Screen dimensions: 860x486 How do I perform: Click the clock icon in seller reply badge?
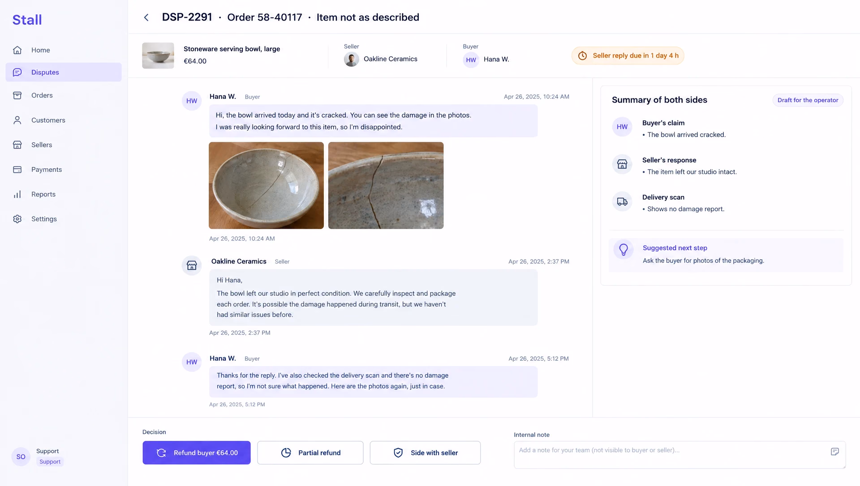click(582, 55)
